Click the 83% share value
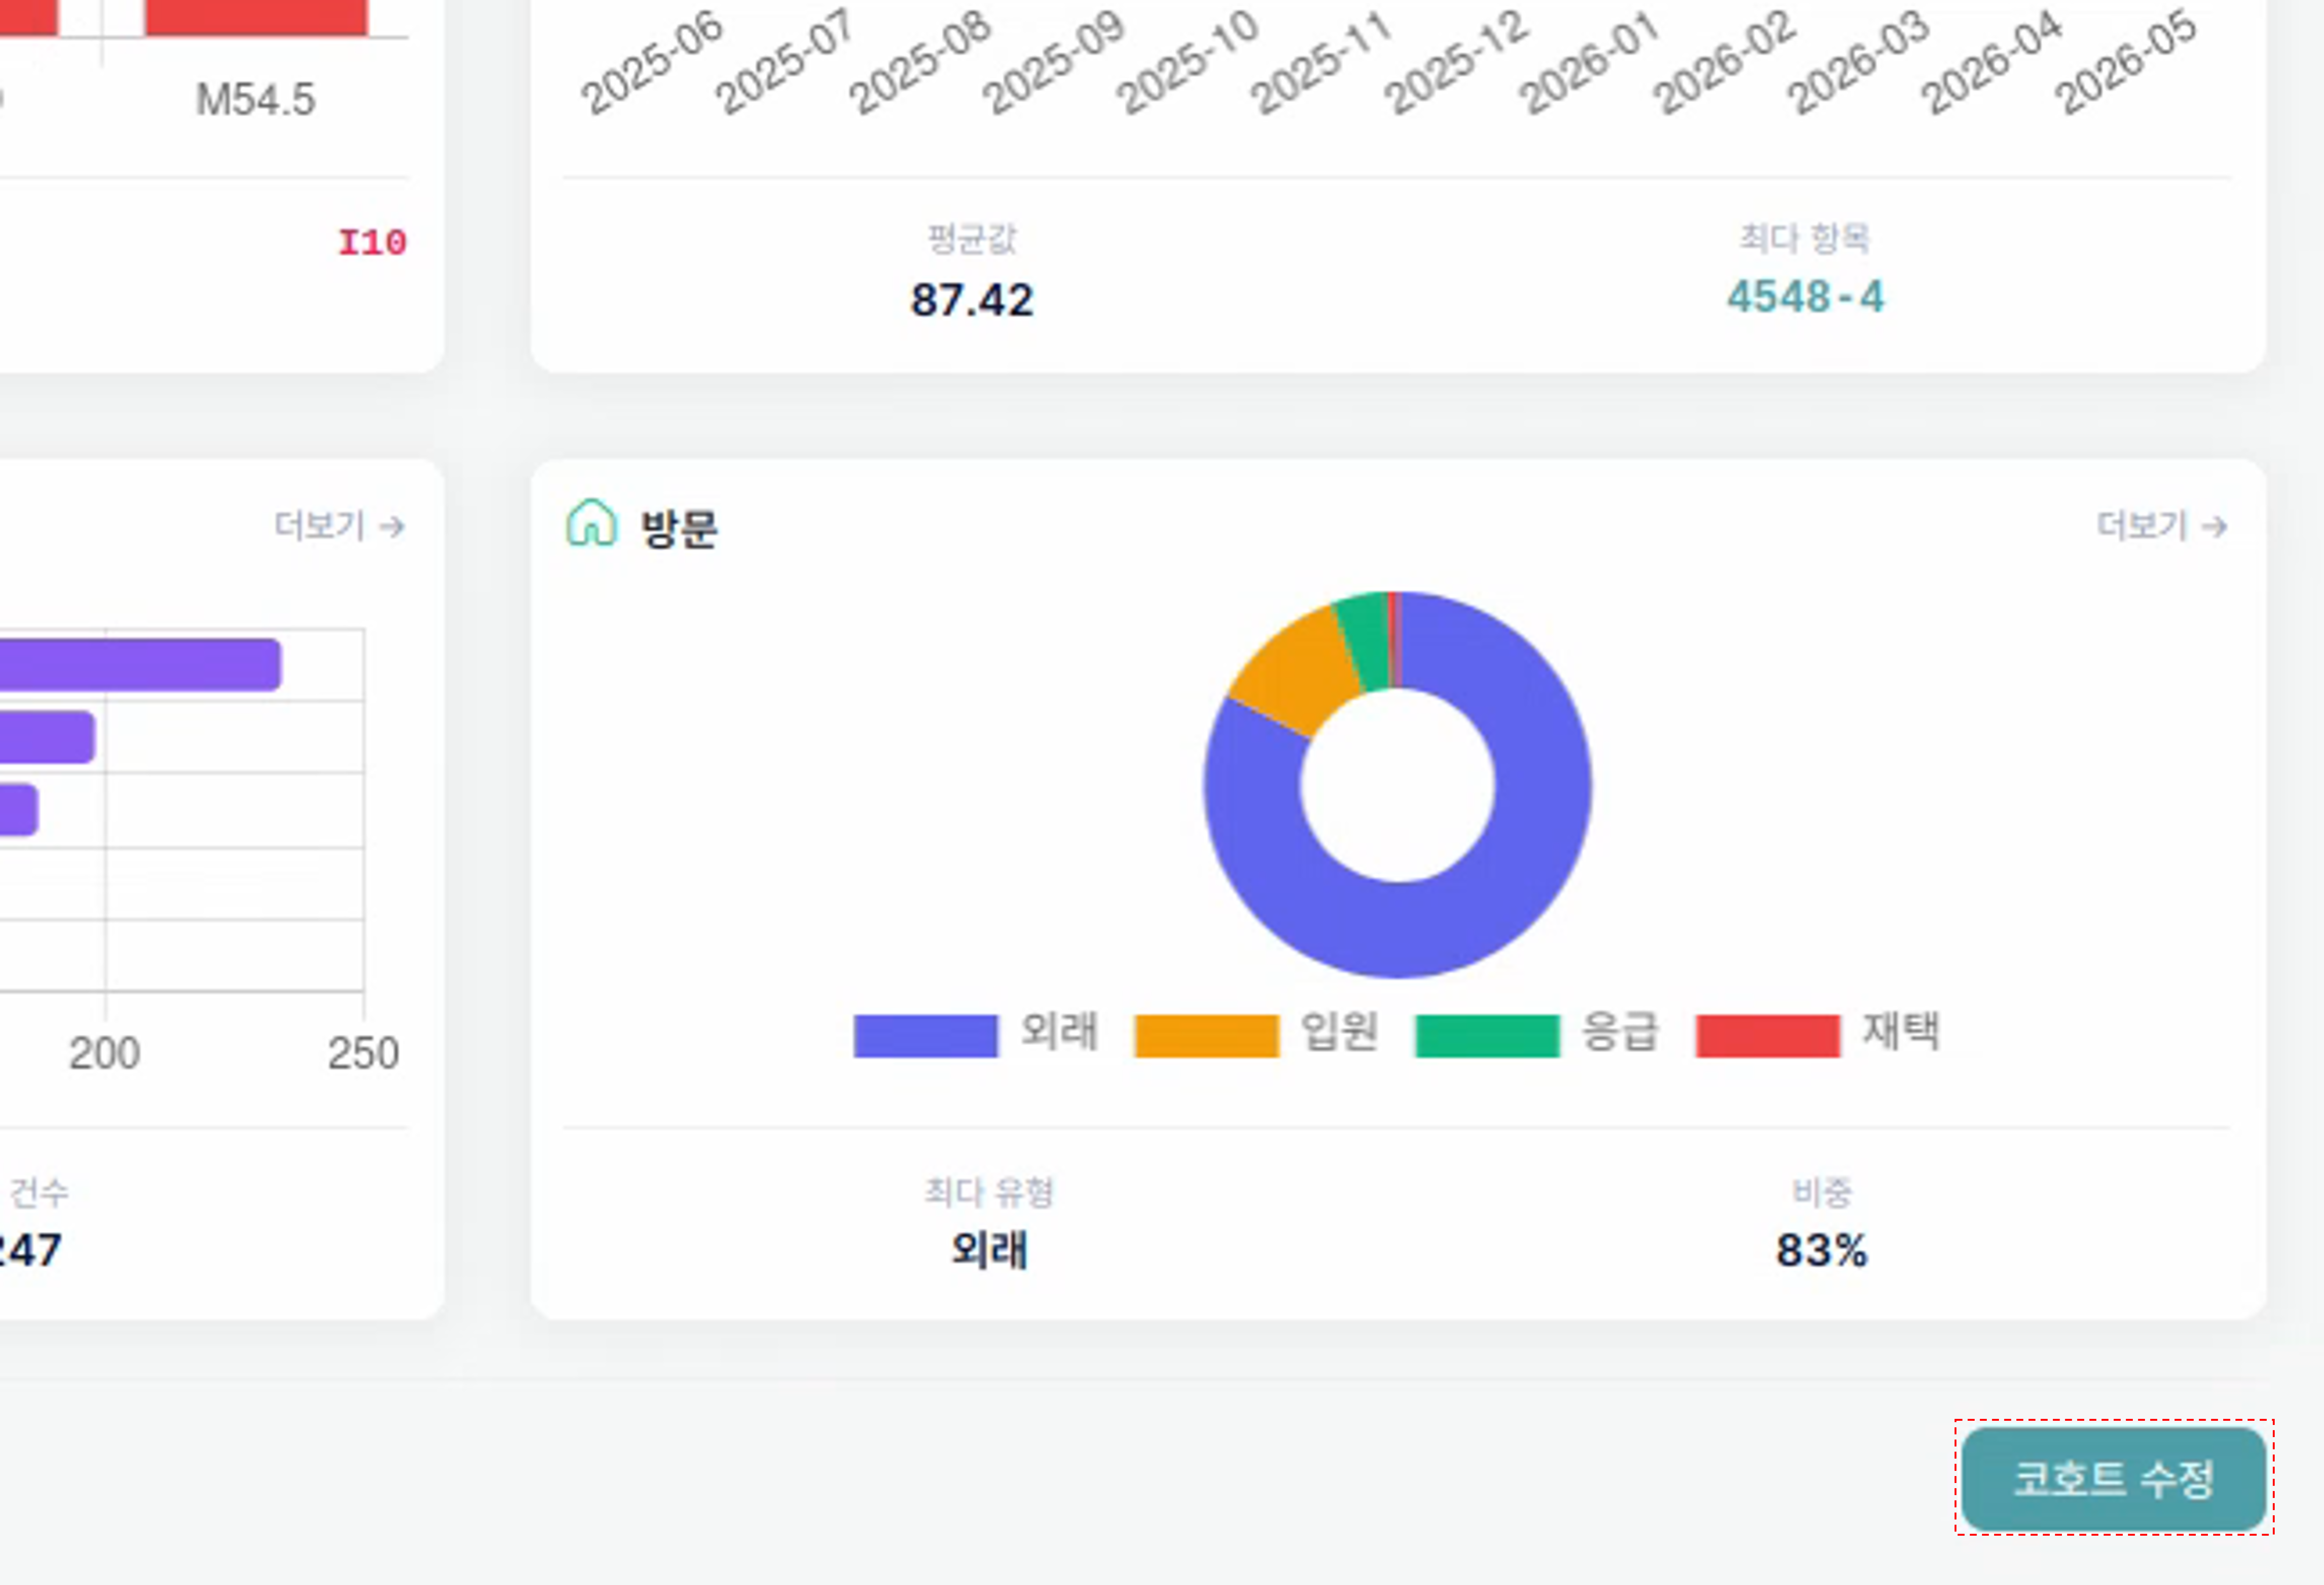This screenshot has height=1585, width=2324. (1822, 1250)
